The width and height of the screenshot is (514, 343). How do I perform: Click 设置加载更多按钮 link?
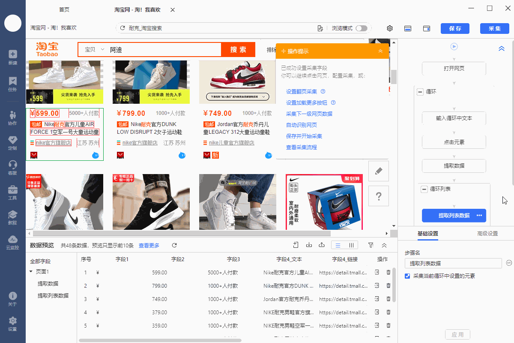(307, 102)
